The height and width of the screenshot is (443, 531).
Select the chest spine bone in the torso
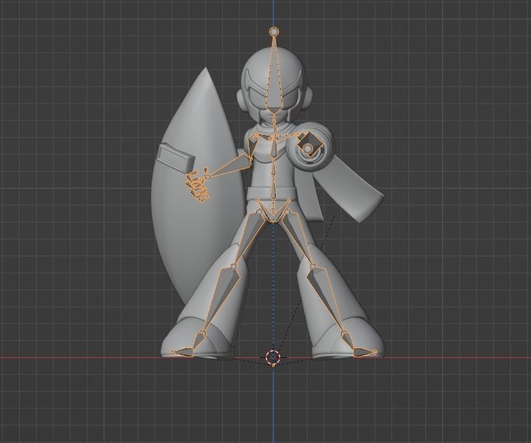274,149
